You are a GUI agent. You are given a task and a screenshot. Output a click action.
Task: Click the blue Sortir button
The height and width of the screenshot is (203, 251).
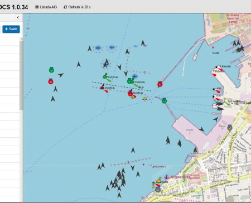(11, 29)
